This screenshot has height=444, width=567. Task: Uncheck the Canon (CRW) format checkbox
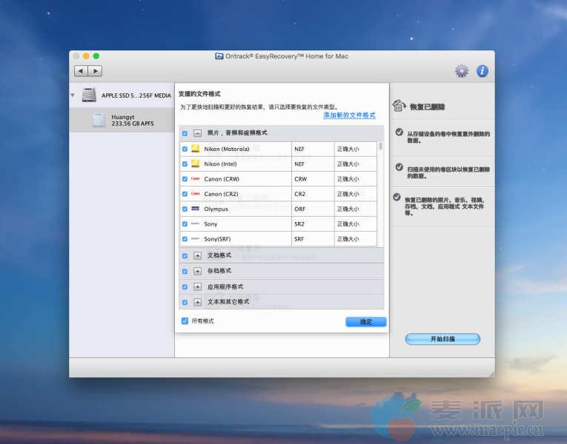click(x=185, y=179)
